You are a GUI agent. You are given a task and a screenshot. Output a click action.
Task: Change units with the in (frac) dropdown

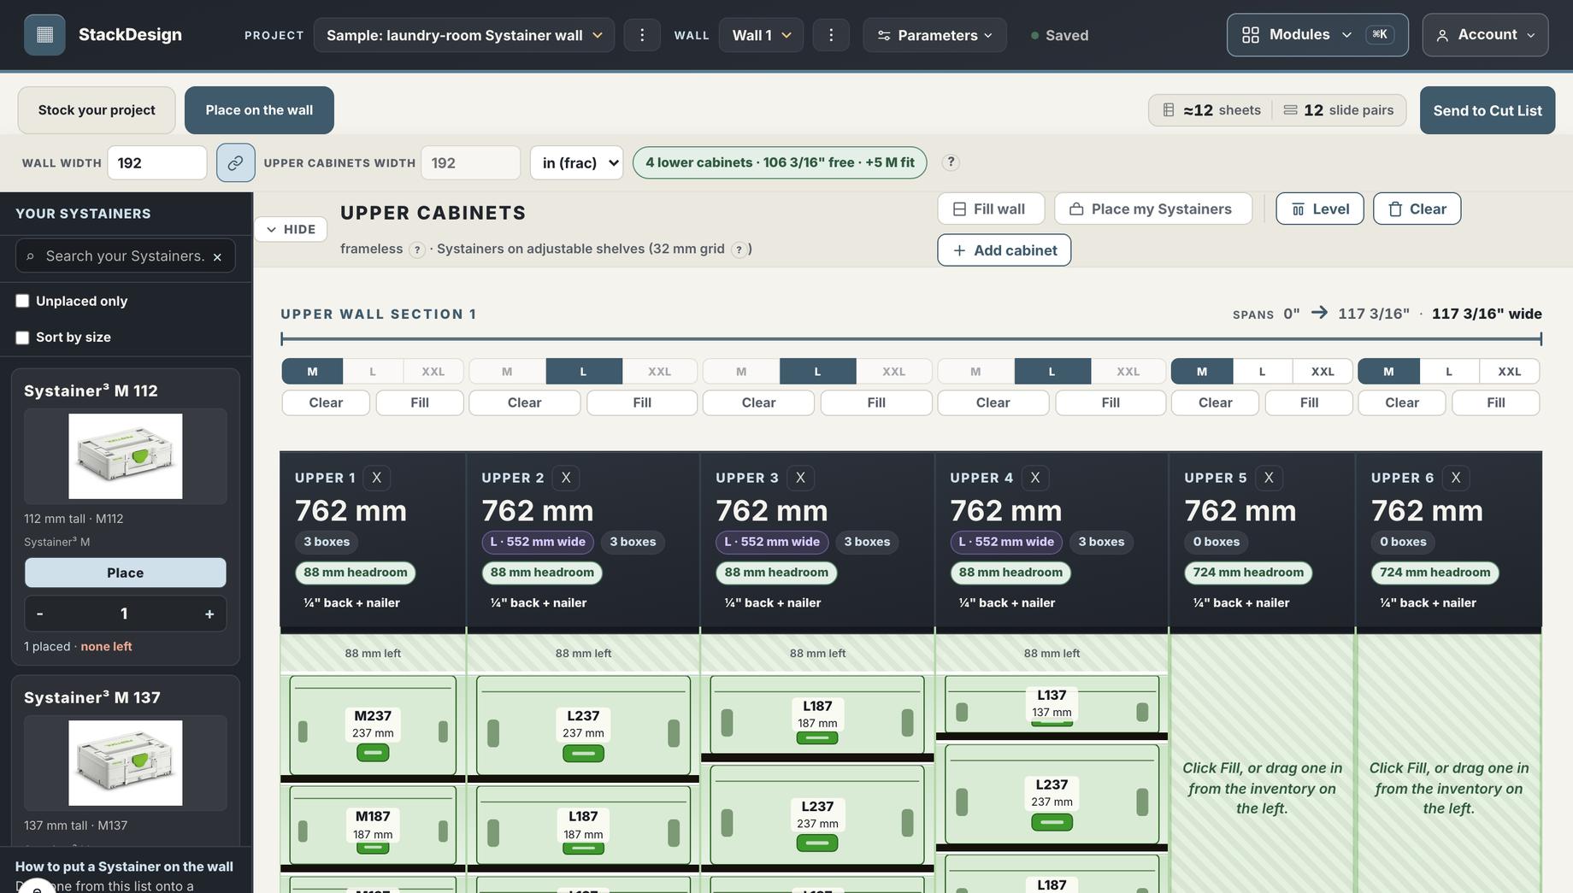[x=577, y=162]
